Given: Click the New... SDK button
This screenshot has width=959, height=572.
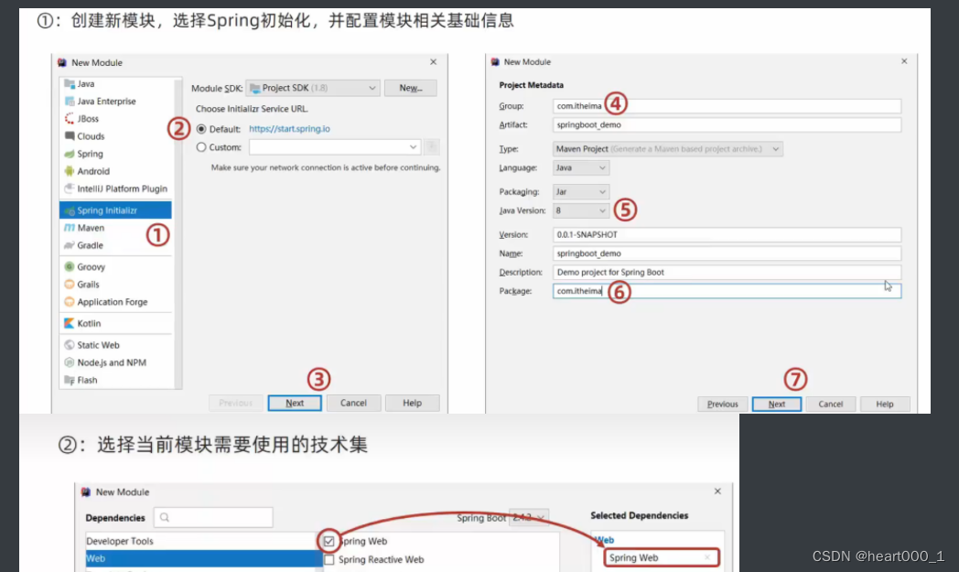Looking at the screenshot, I should [x=410, y=88].
